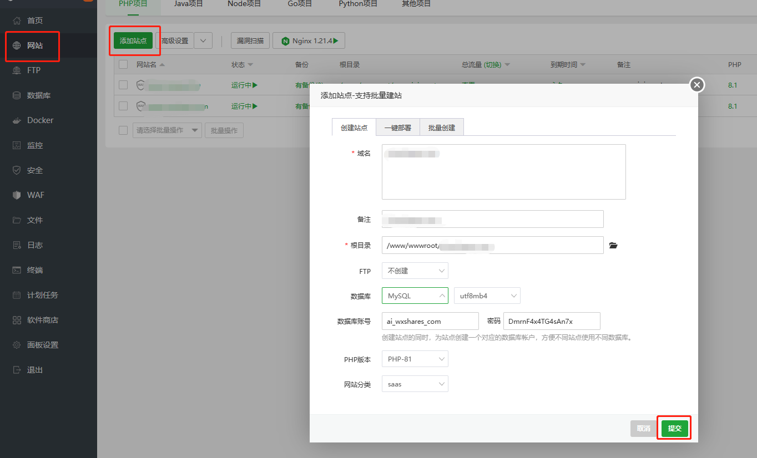Click the WAF shield icon in sidebar

point(17,195)
